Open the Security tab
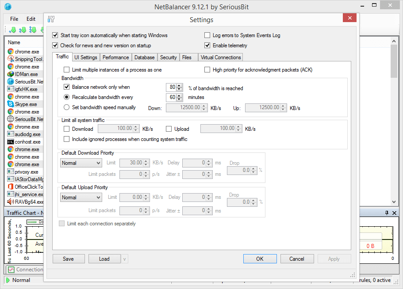The image size is (403, 289). pyautogui.click(x=169, y=57)
